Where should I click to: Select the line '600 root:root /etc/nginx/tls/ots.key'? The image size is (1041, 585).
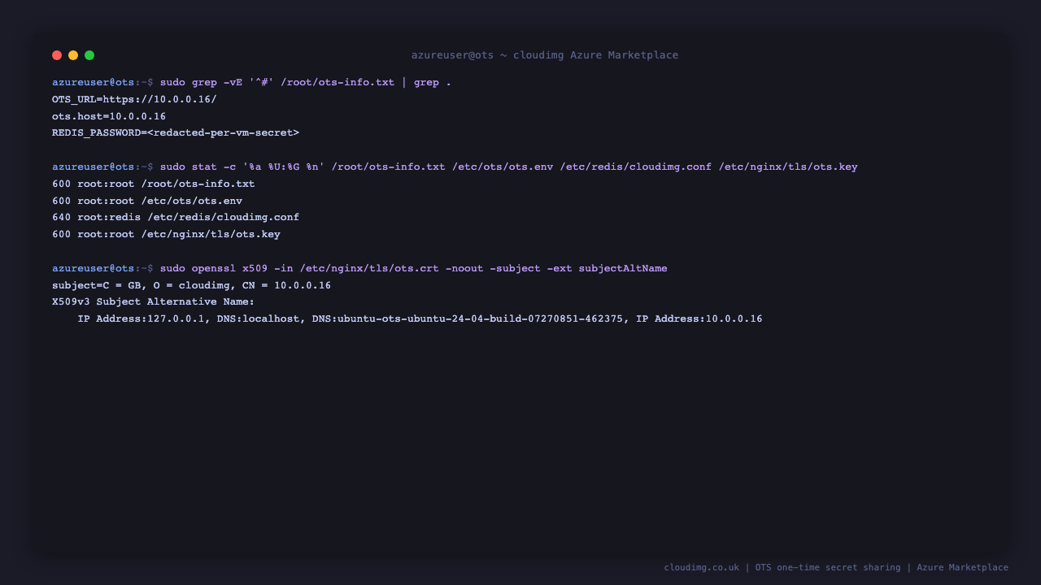(166, 234)
